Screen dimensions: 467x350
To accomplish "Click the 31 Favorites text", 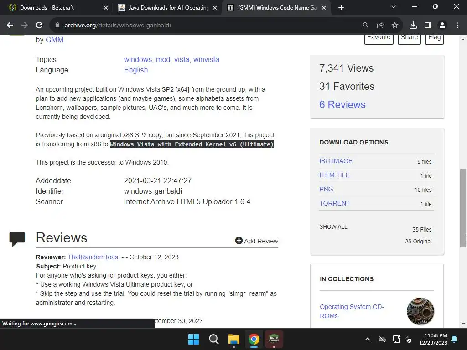I will coord(347,86).
